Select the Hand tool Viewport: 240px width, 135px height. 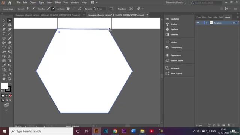click(4, 79)
